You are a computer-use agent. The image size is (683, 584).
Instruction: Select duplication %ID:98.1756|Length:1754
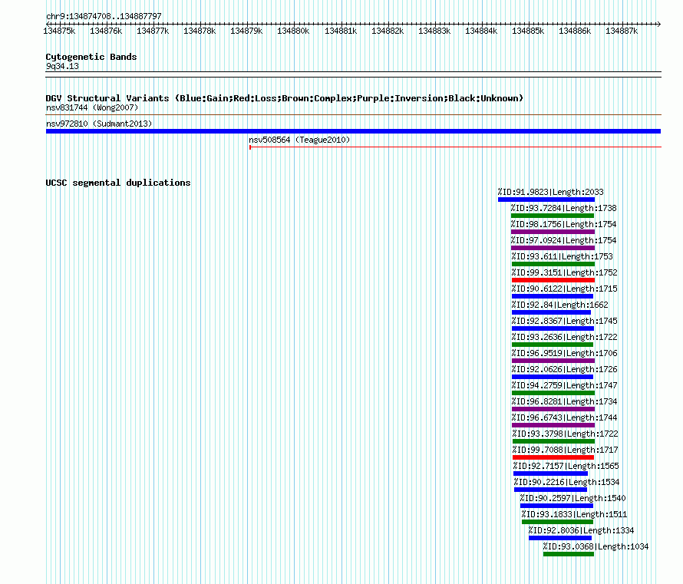pyautogui.click(x=563, y=224)
